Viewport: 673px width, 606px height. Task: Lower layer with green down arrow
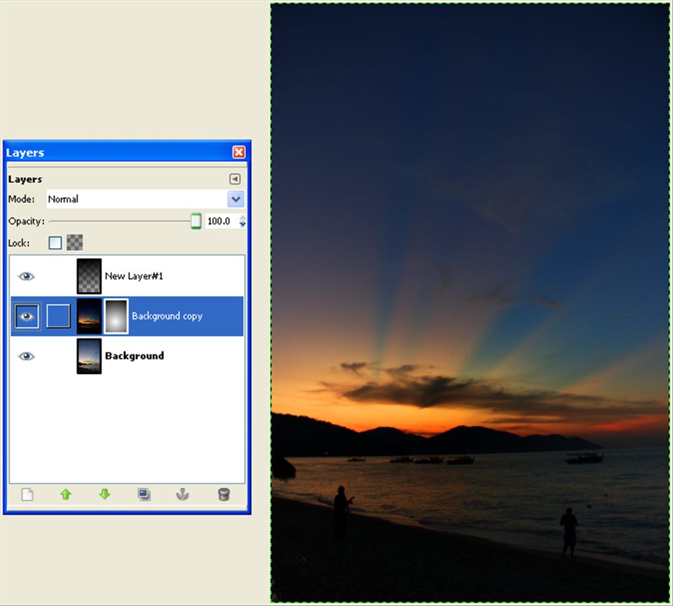pos(104,495)
